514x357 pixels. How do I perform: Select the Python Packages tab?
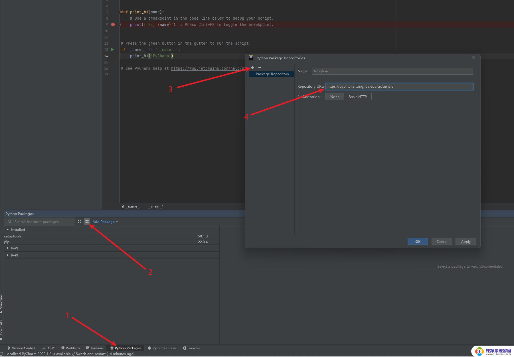pyautogui.click(x=126, y=348)
